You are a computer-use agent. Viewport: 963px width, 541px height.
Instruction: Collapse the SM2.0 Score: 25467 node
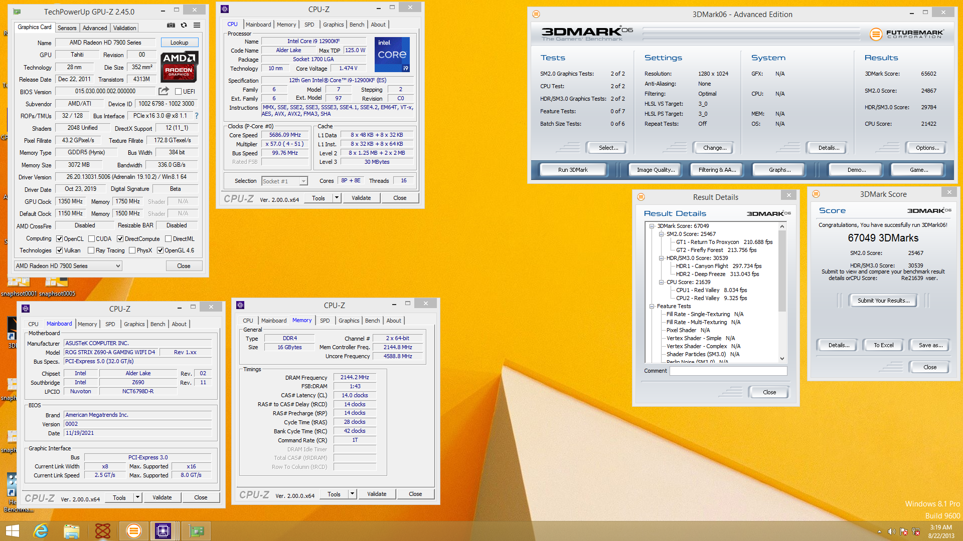click(661, 234)
